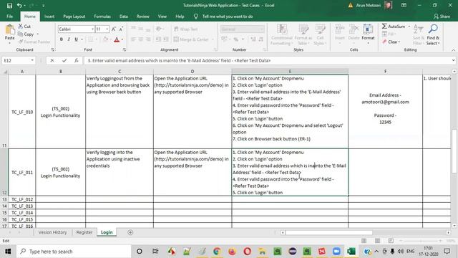Click the Share button
Image resolution: width=458 pixels, height=258 pixels.
[442, 16]
